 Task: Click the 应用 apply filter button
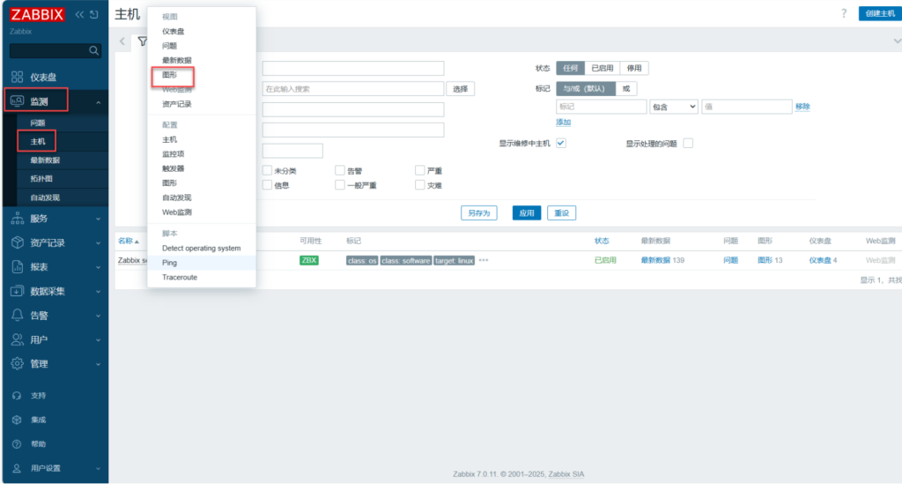click(x=526, y=213)
